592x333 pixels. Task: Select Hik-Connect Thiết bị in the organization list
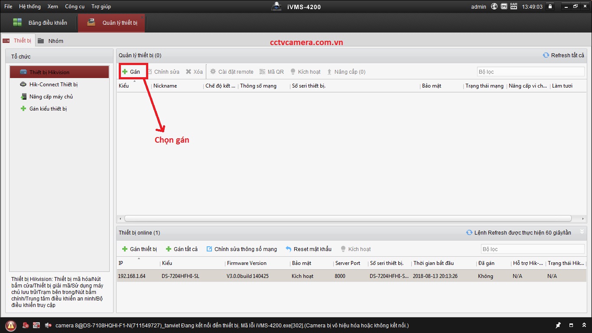coord(53,85)
